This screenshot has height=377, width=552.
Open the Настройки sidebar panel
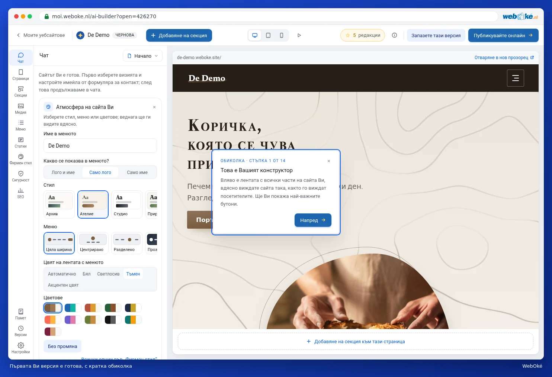pos(20,348)
